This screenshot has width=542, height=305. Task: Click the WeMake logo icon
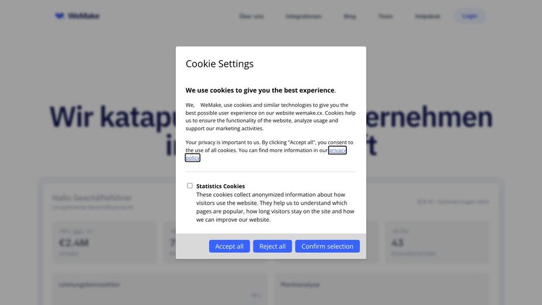coord(59,16)
